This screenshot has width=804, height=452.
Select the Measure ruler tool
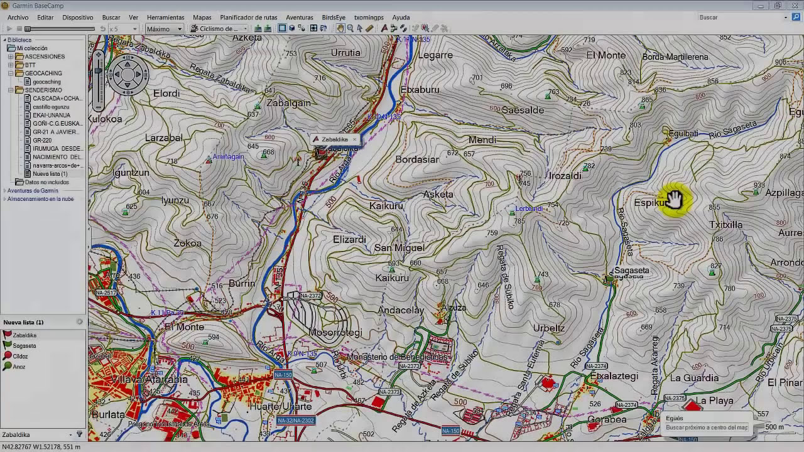pos(369,28)
